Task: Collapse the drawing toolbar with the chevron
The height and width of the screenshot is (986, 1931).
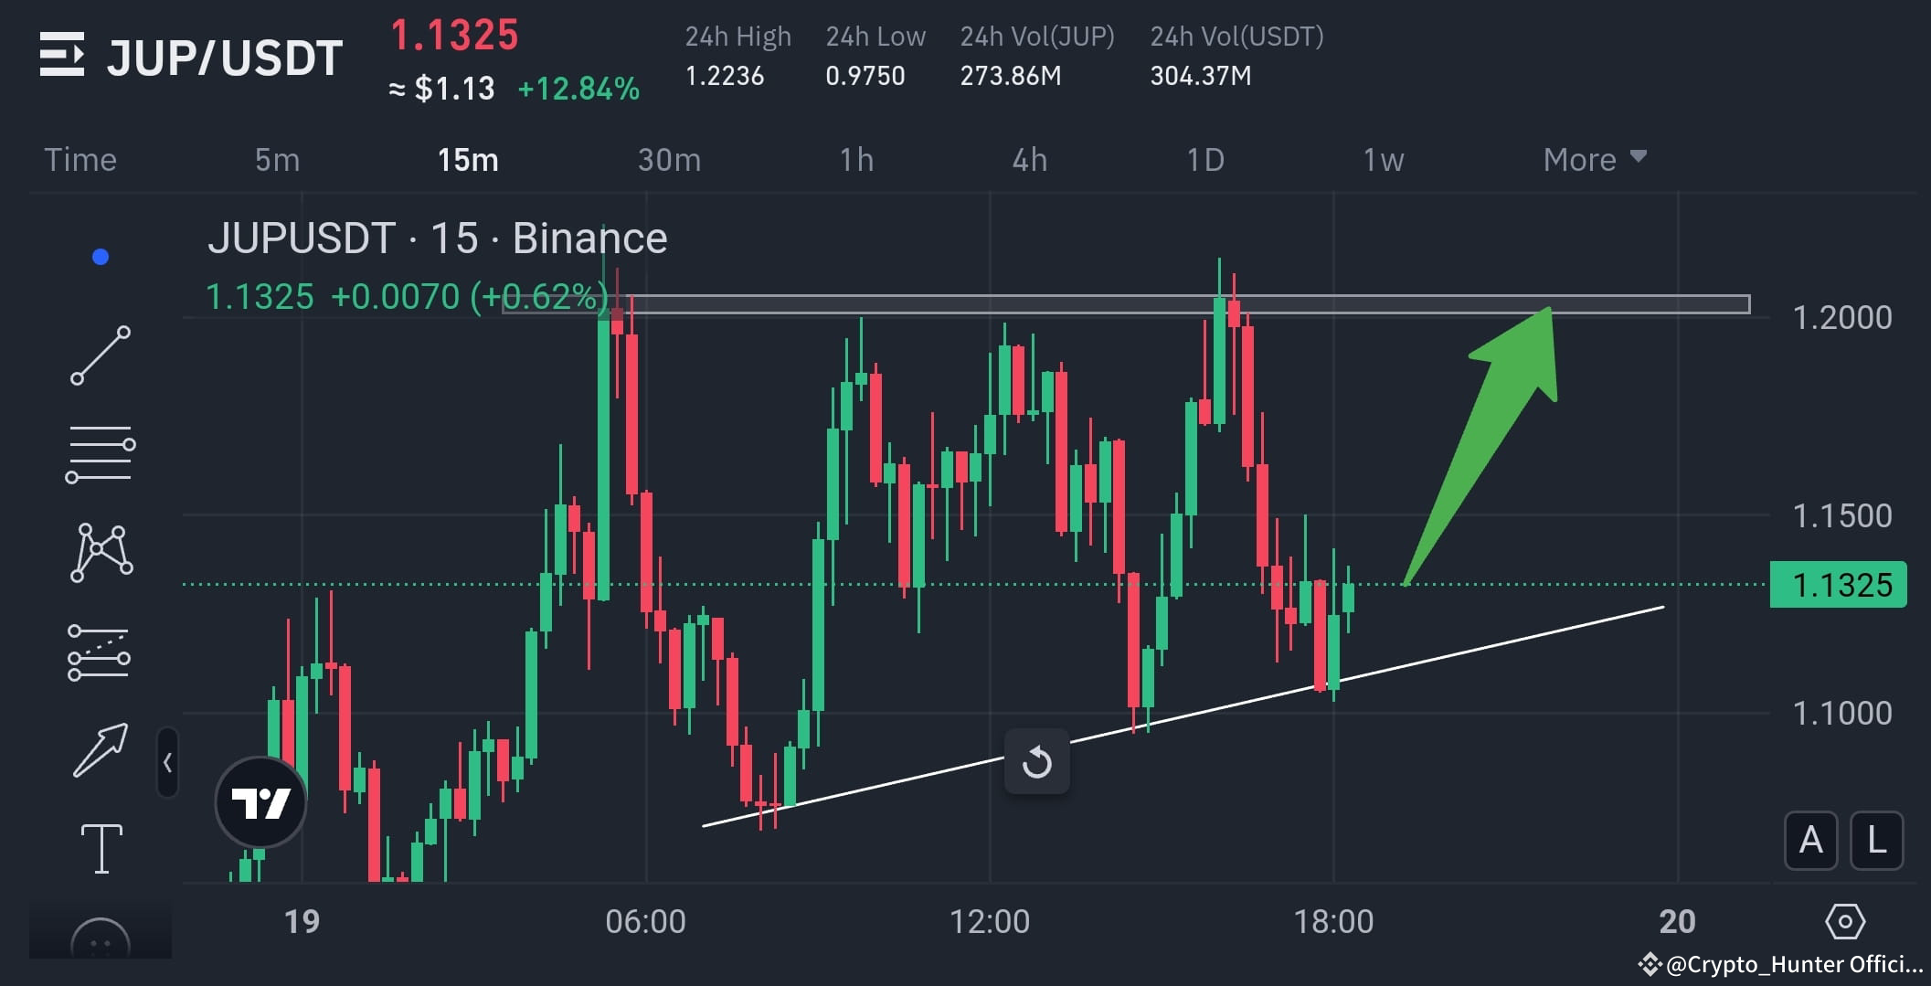Action: click(168, 760)
